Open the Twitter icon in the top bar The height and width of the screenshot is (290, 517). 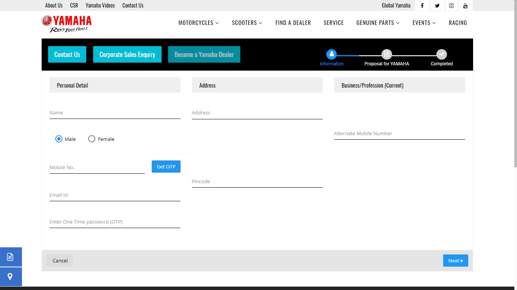click(x=437, y=5)
